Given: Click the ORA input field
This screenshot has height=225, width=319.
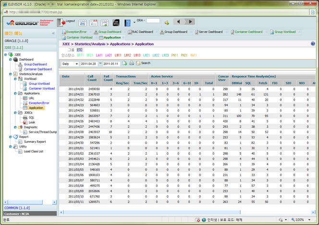Looking at the screenshot, I should (x=153, y=21).
